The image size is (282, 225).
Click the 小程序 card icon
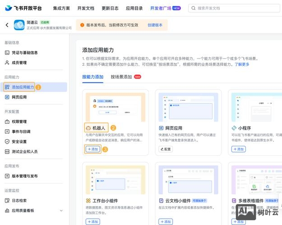[234, 128]
